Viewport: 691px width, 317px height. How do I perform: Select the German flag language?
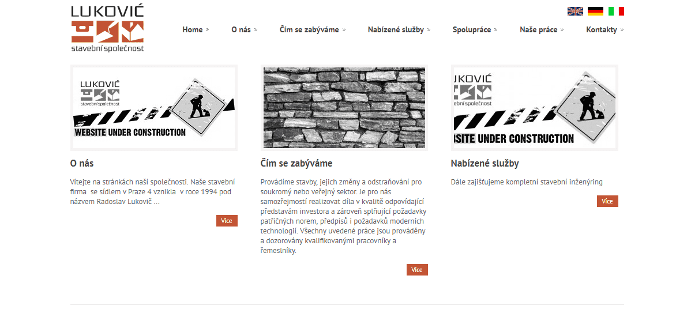coord(595,11)
